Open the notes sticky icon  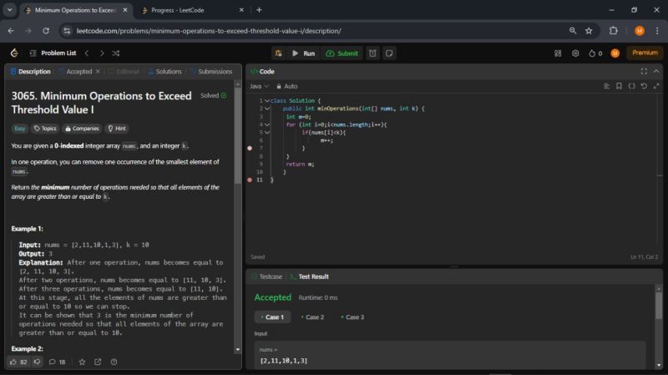click(389, 53)
